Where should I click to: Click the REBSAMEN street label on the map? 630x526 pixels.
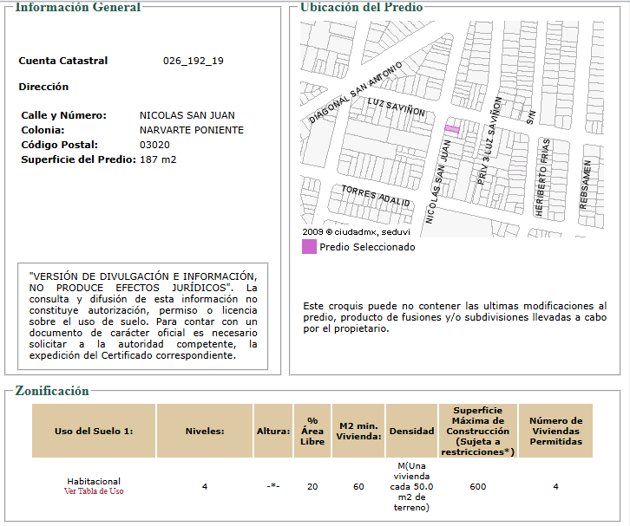586,185
